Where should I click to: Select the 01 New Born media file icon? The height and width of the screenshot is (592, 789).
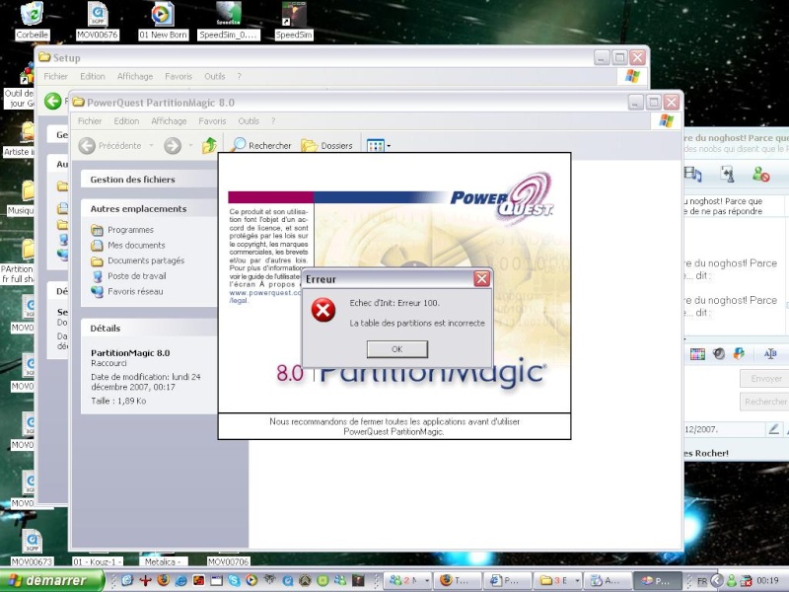click(x=163, y=21)
